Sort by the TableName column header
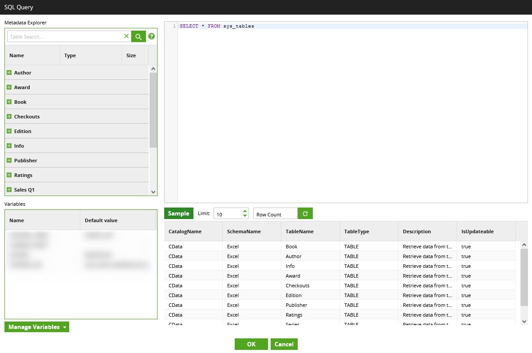The width and height of the screenshot is (532, 353). 311,231
